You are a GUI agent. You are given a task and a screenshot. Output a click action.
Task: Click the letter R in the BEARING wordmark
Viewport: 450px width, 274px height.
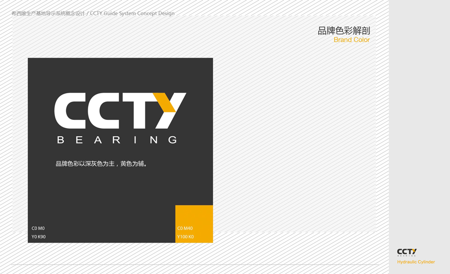(116, 140)
